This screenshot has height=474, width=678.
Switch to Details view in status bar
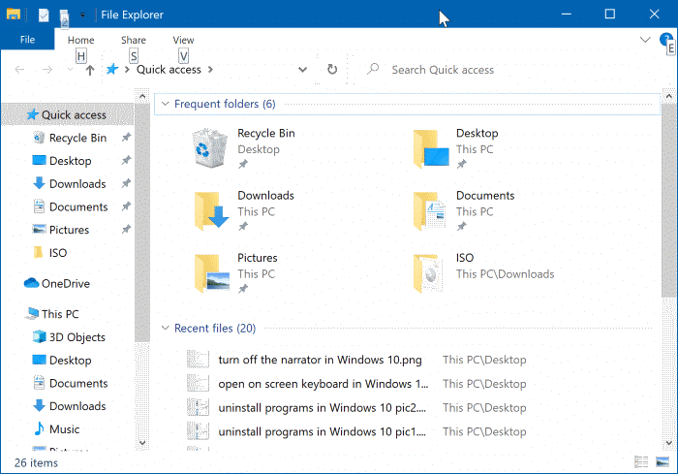tap(641, 462)
